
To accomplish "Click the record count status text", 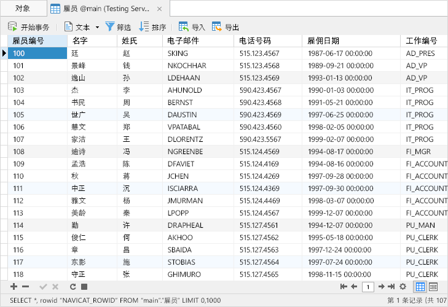I will 417,300.
